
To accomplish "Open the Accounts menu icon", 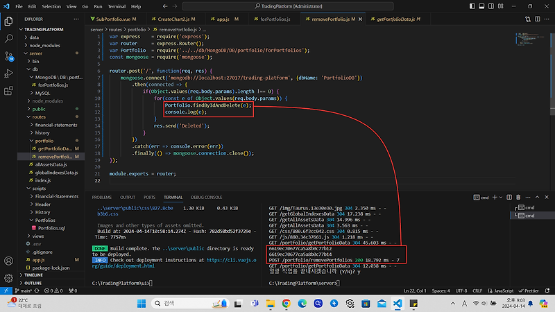I will pyautogui.click(x=8, y=261).
